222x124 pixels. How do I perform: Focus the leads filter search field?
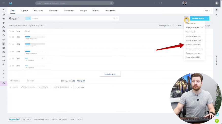click(72, 18)
